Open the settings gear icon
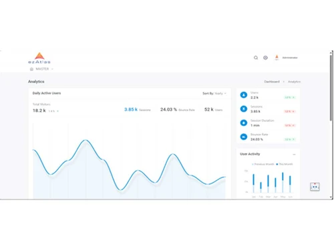 click(x=265, y=58)
